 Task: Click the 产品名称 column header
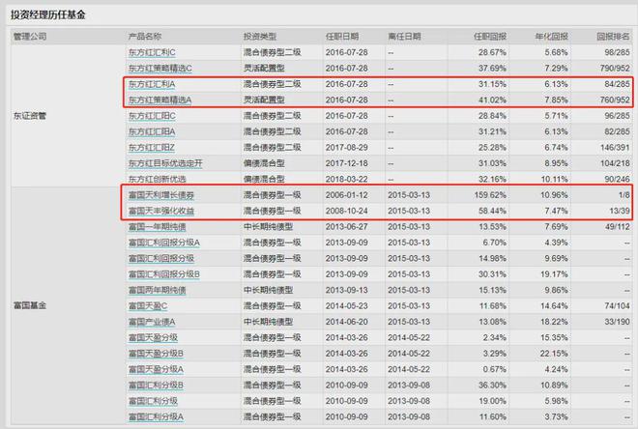click(x=145, y=37)
